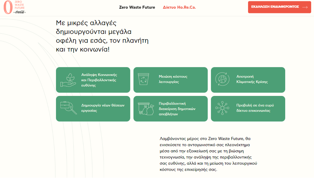Click the garbage bags waste management icon
Screen dimensions: 314x178
(146, 109)
